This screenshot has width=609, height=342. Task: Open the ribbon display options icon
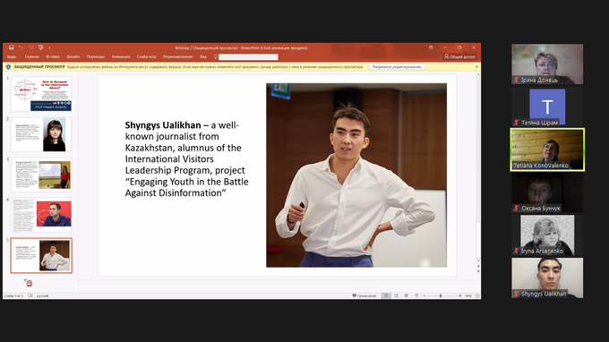(431, 47)
